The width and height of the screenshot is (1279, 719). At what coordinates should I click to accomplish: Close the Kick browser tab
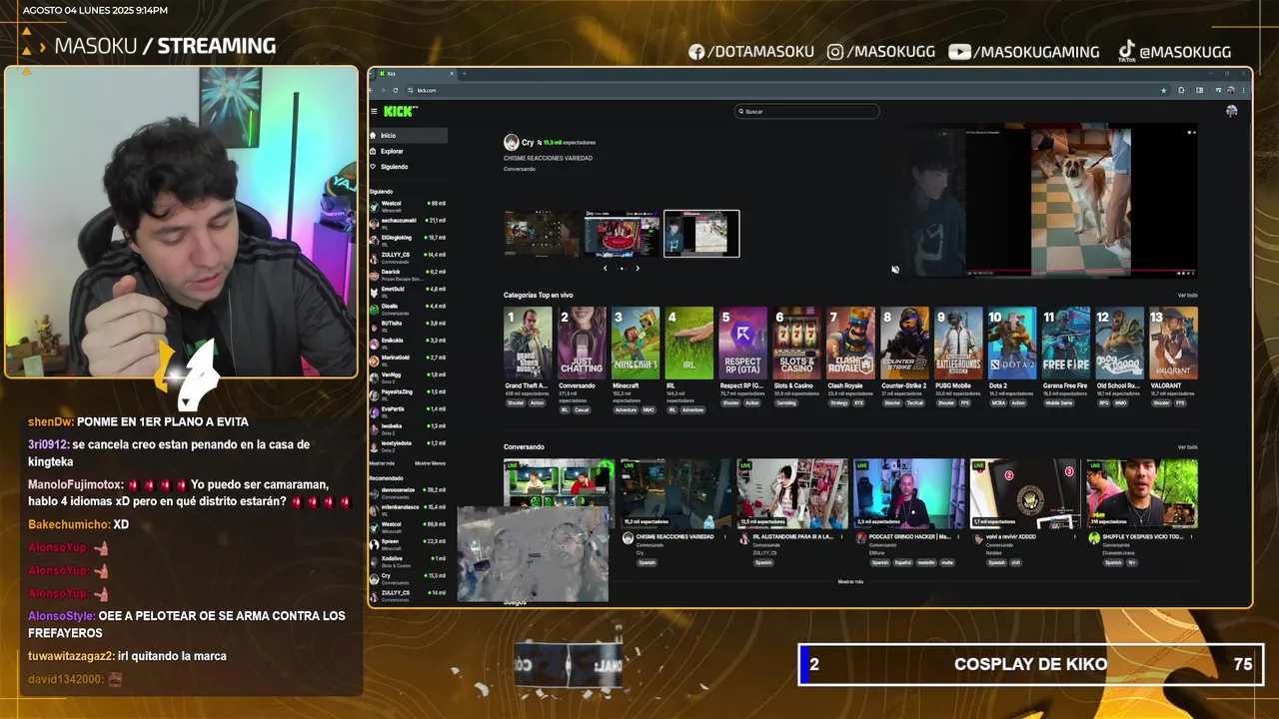(x=452, y=73)
